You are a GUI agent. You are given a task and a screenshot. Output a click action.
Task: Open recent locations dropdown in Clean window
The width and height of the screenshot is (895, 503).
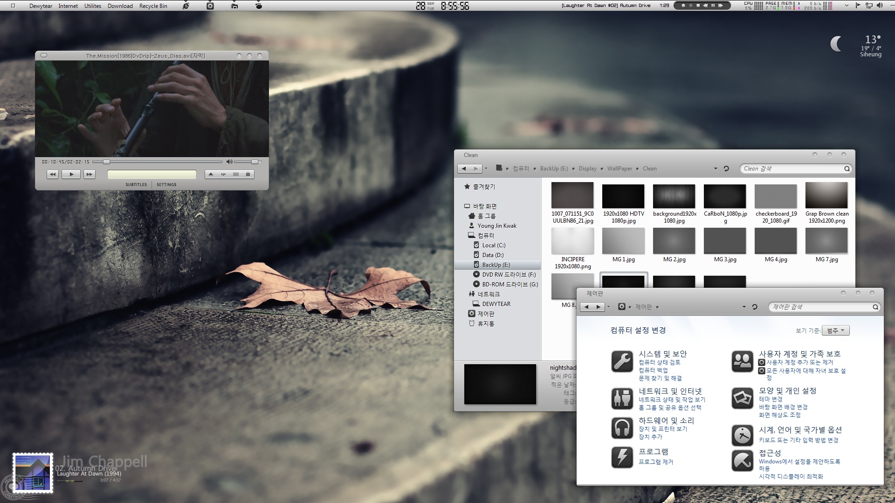(486, 169)
